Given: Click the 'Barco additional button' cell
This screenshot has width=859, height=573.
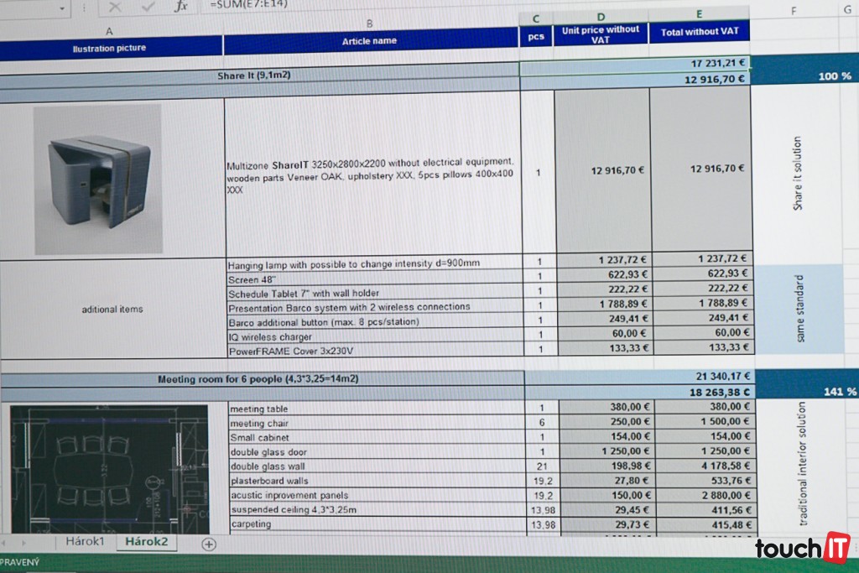Looking at the screenshot, I should pos(375,322).
